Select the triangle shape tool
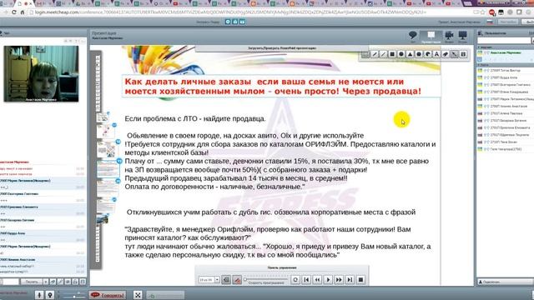Image resolution: width=534 pixels, height=300 pixels. click(410, 54)
